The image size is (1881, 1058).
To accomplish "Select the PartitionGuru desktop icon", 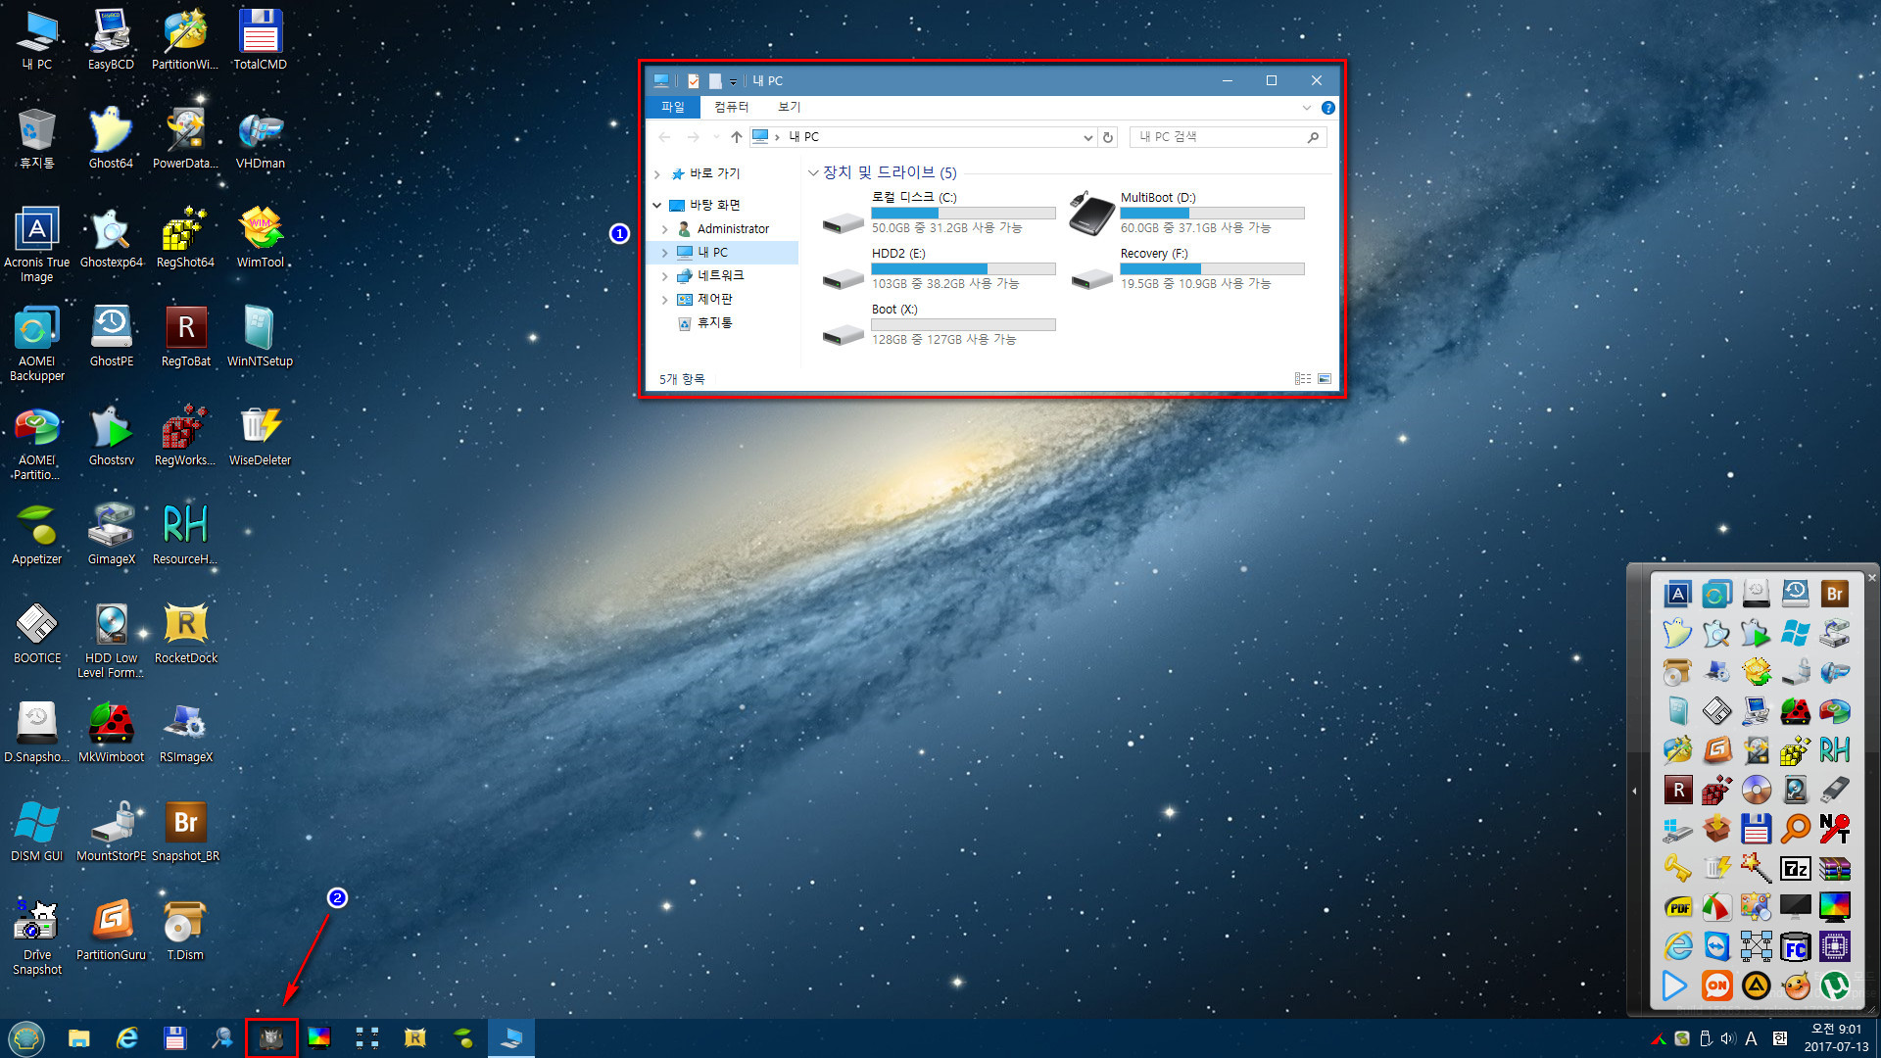I will point(111,930).
